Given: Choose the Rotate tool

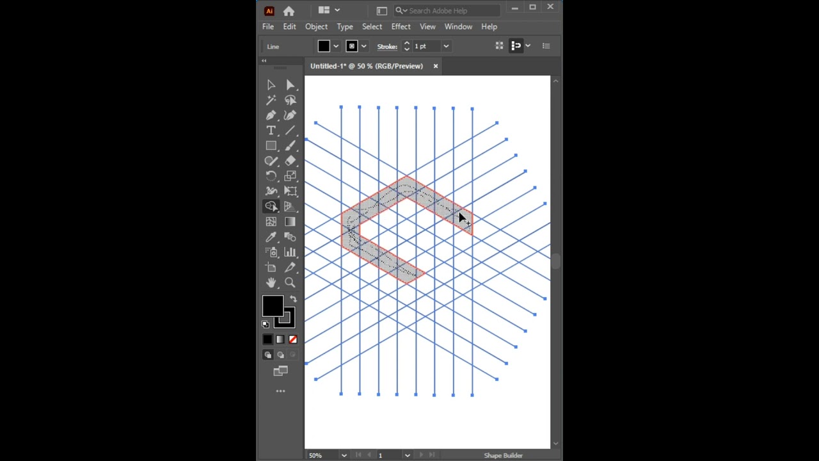Looking at the screenshot, I should tap(271, 176).
